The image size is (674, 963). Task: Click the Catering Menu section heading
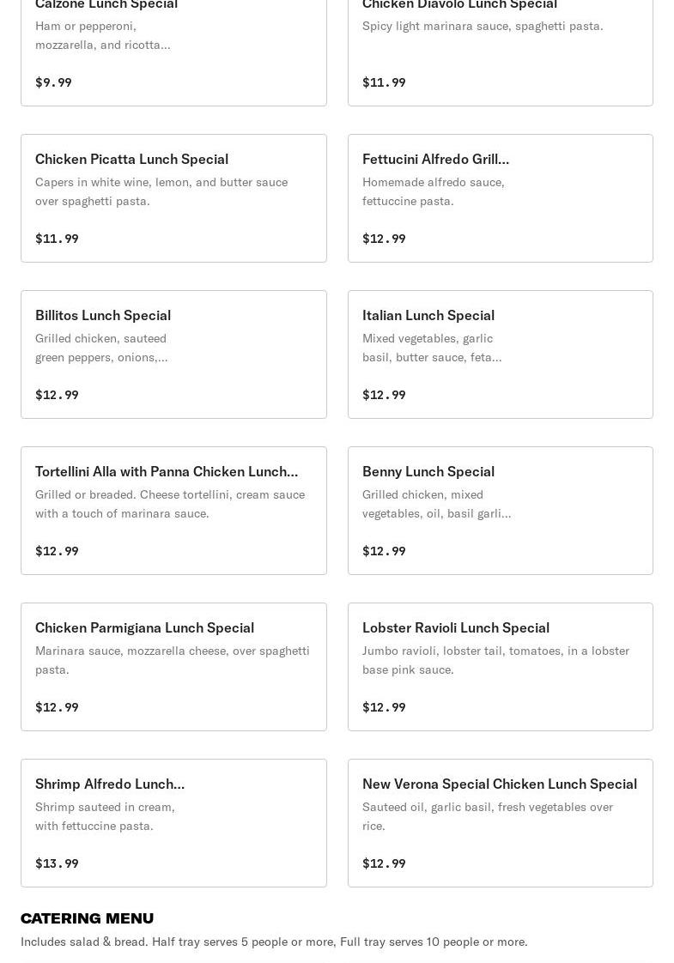[87, 918]
